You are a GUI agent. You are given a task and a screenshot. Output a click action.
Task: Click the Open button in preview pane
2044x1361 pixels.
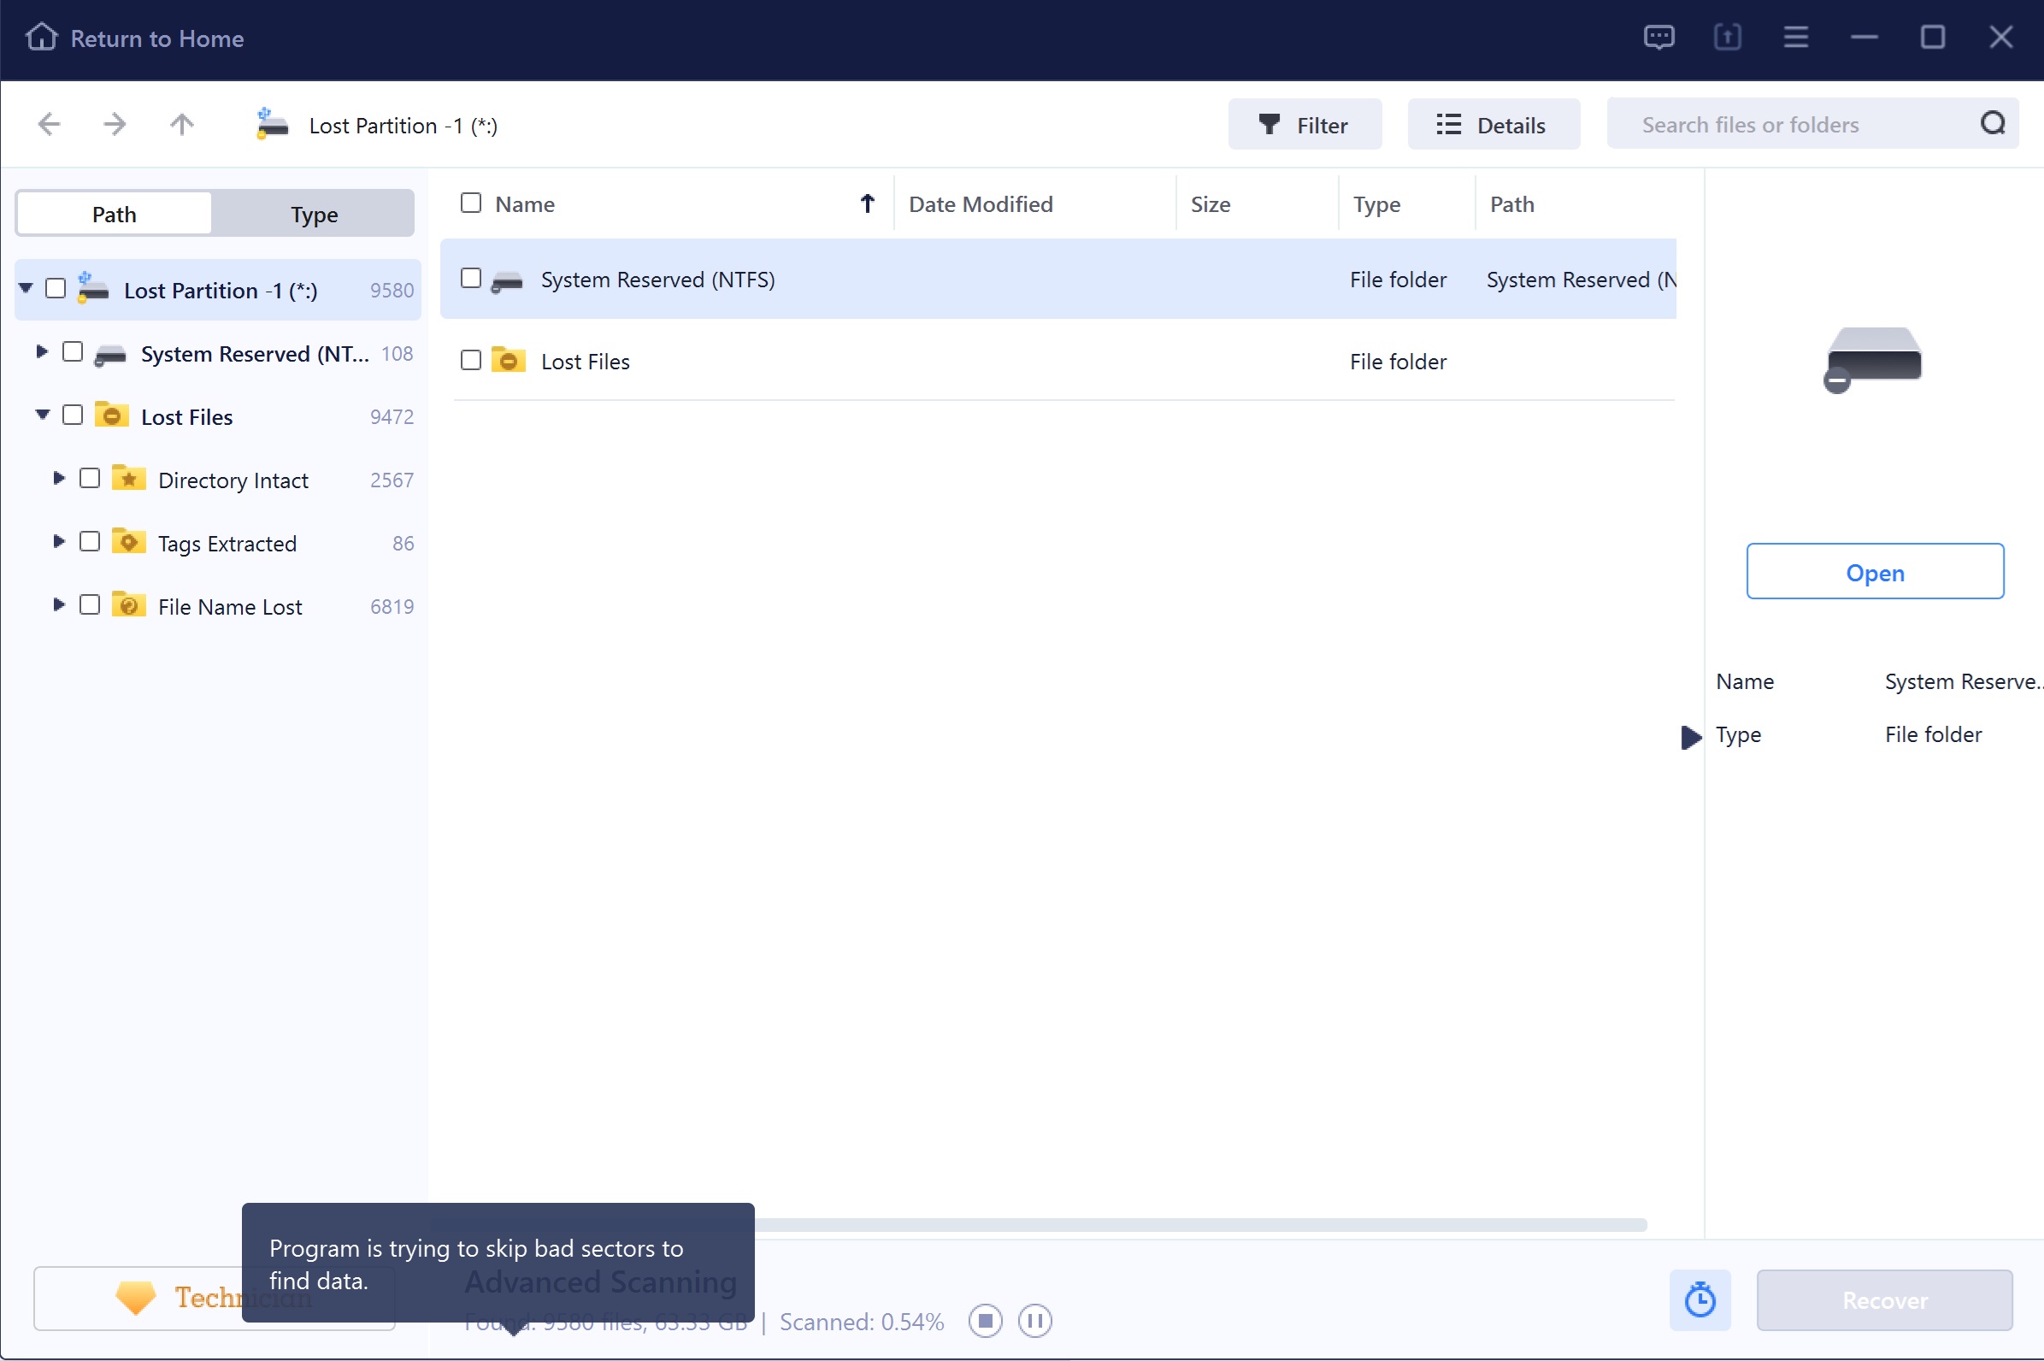point(1875,572)
